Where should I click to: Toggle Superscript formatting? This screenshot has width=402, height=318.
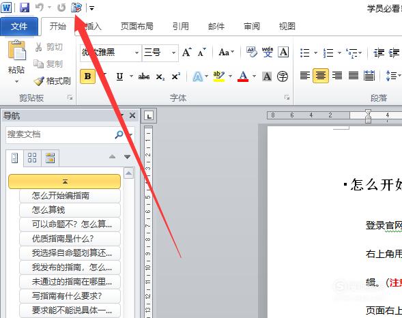pos(176,76)
